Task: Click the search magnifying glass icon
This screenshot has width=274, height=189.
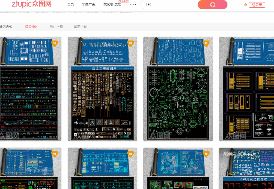Action: (212, 5)
